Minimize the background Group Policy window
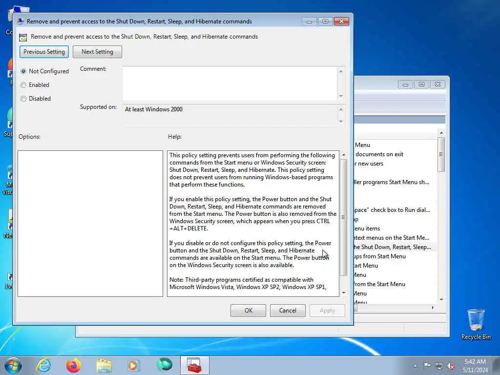Viewport: 500px width, 375px height. (405, 84)
